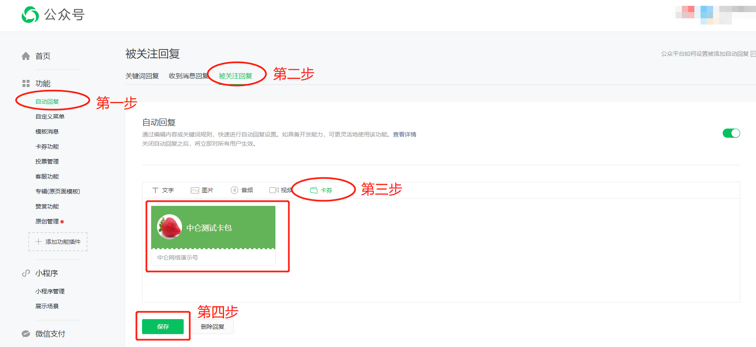Open 自动回复 in the sidebar
Viewport: 756px width, 347px height.
coord(47,102)
